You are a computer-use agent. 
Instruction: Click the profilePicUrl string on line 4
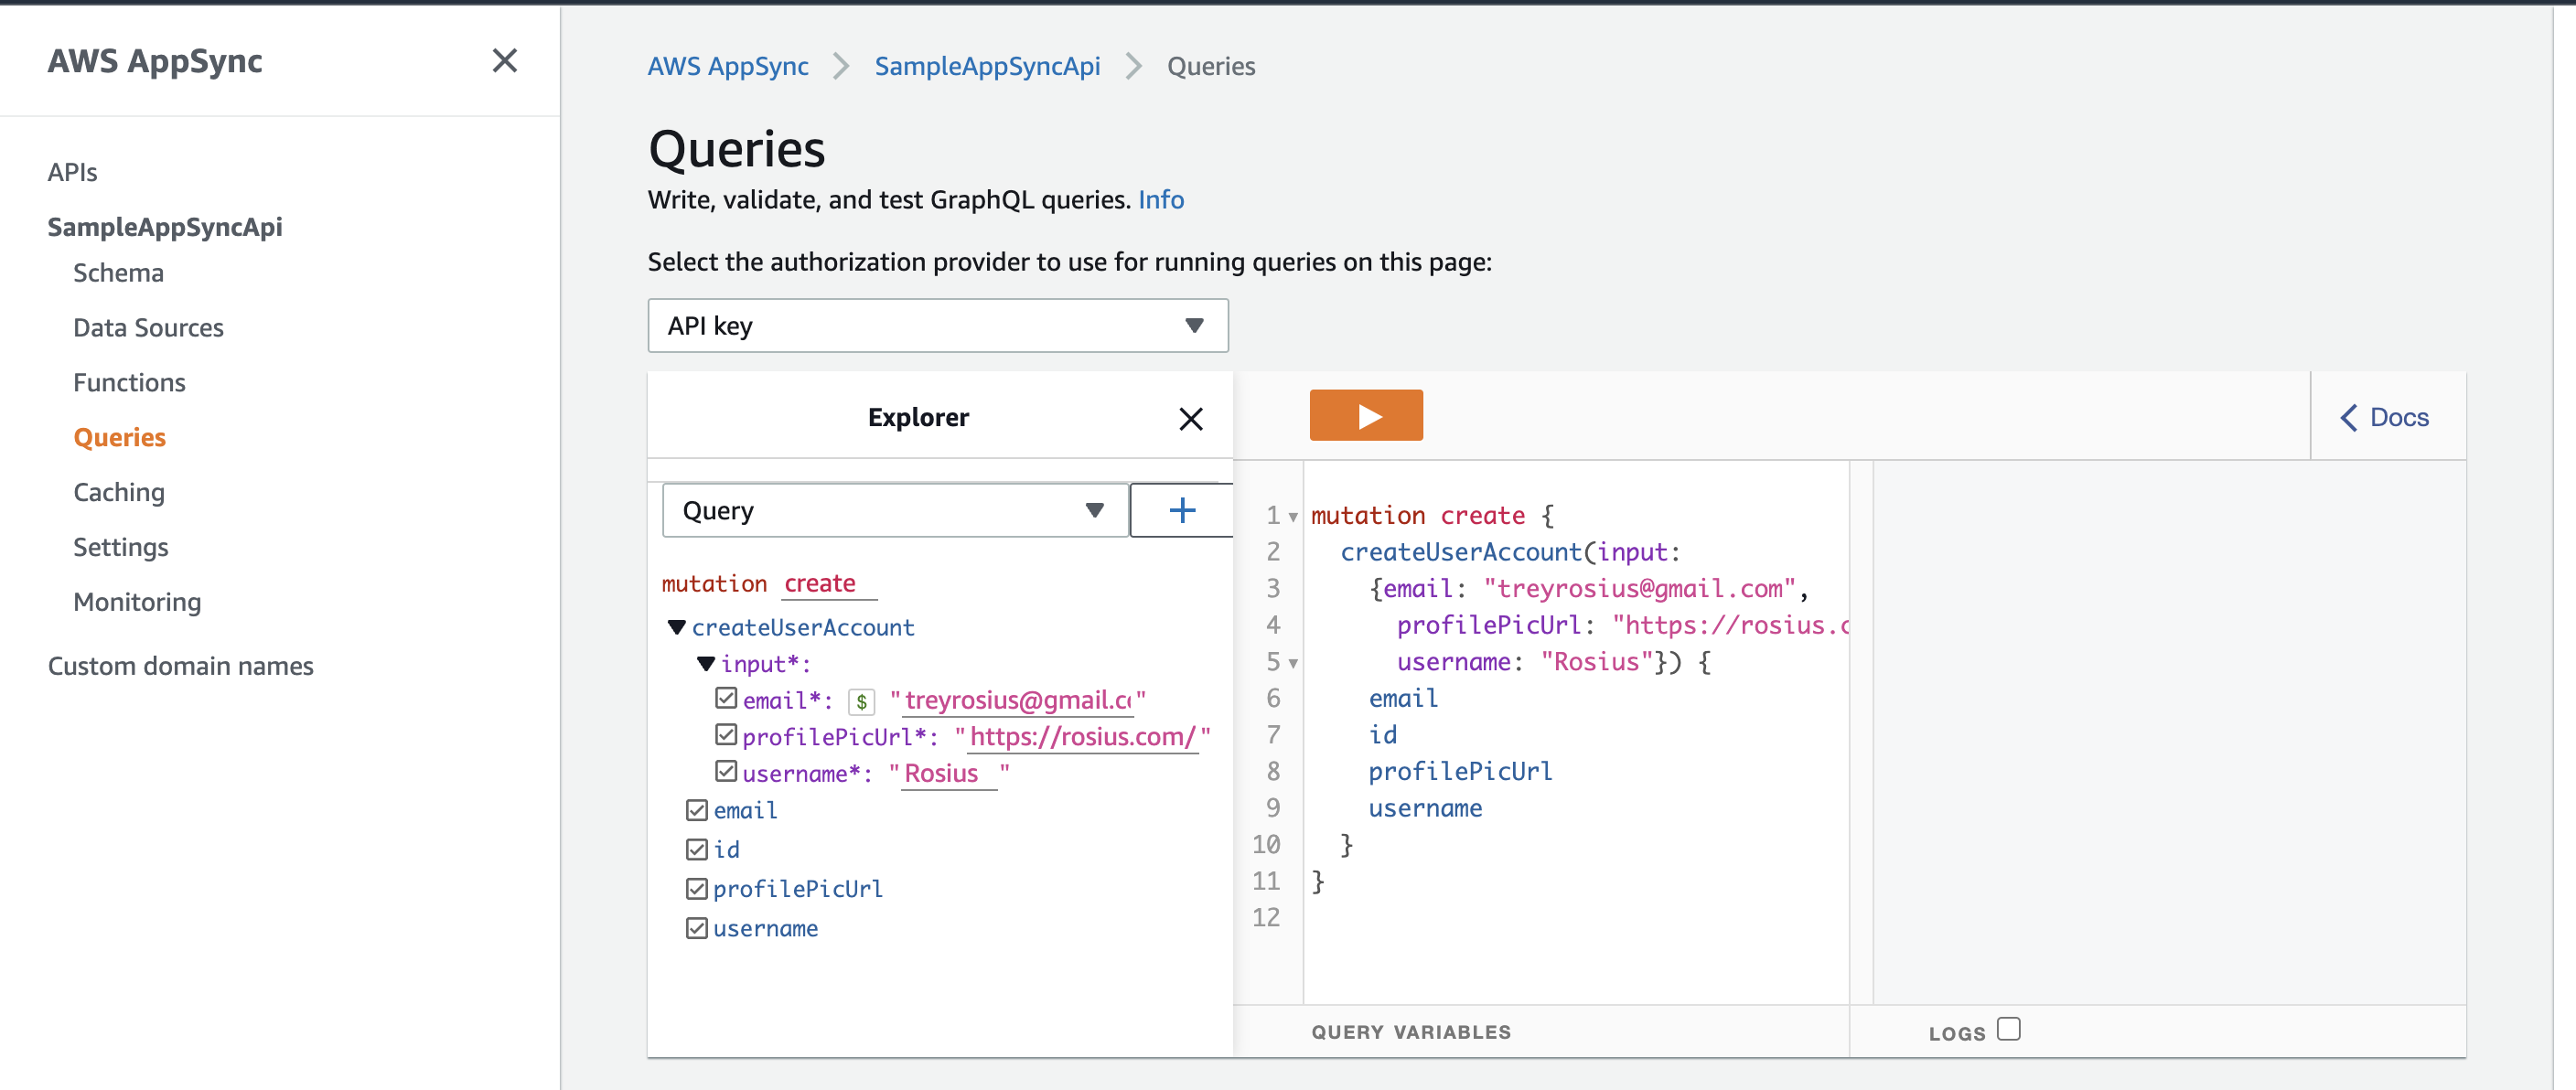(1731, 625)
